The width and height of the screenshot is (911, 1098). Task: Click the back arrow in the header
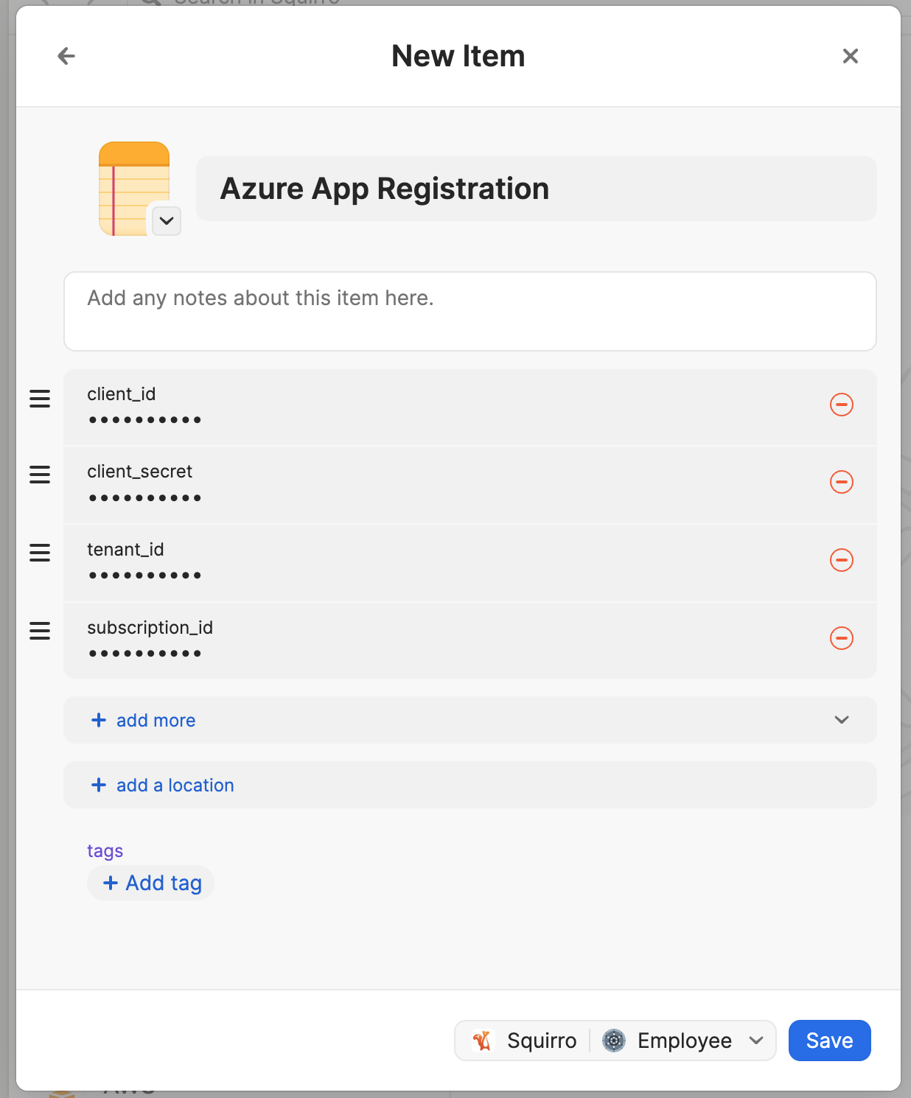(66, 56)
